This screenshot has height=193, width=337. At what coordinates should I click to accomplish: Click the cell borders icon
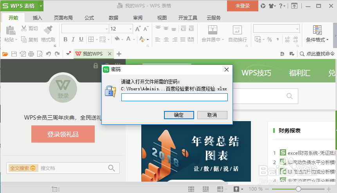(91, 39)
